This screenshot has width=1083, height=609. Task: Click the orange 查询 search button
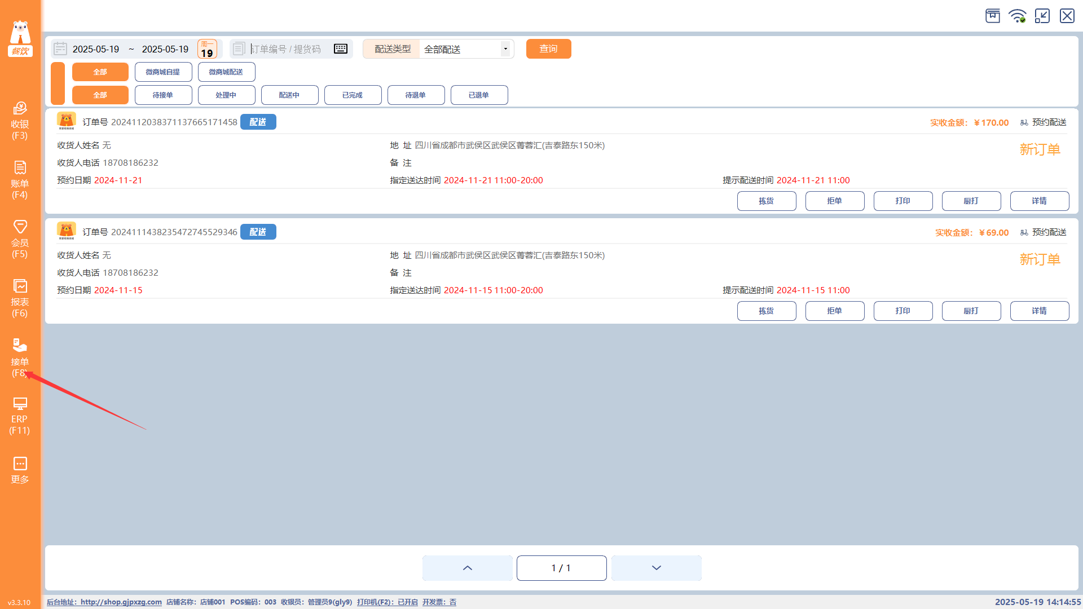click(548, 49)
